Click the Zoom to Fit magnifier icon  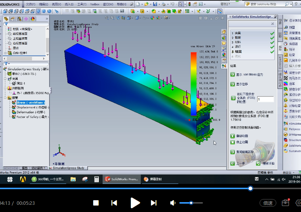point(107,18)
